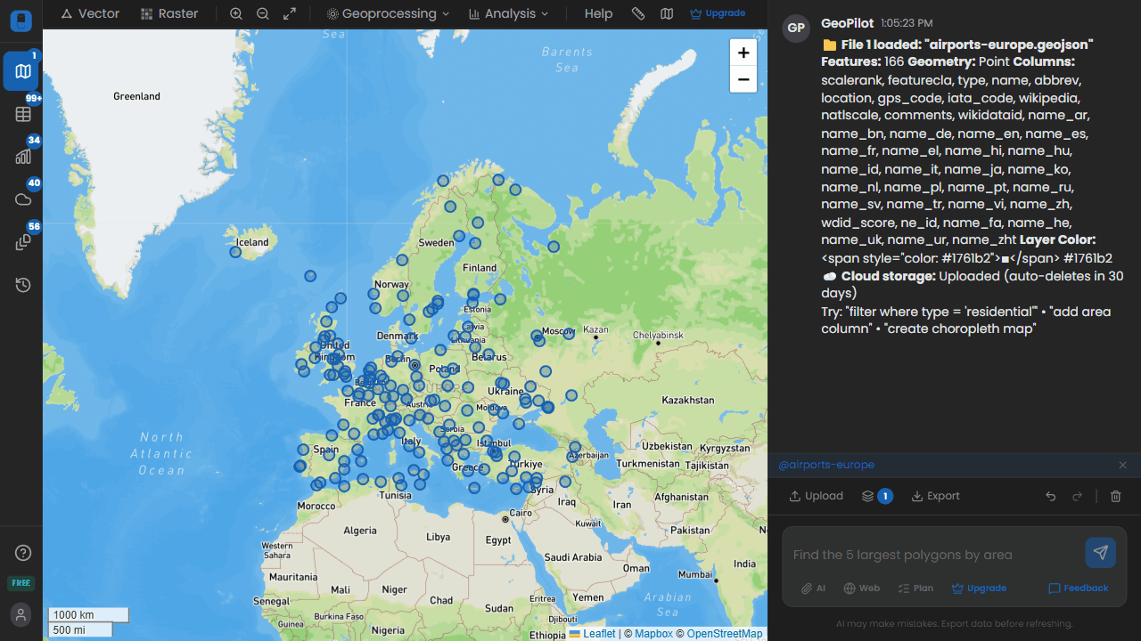Open the Vector menu

tap(90, 13)
